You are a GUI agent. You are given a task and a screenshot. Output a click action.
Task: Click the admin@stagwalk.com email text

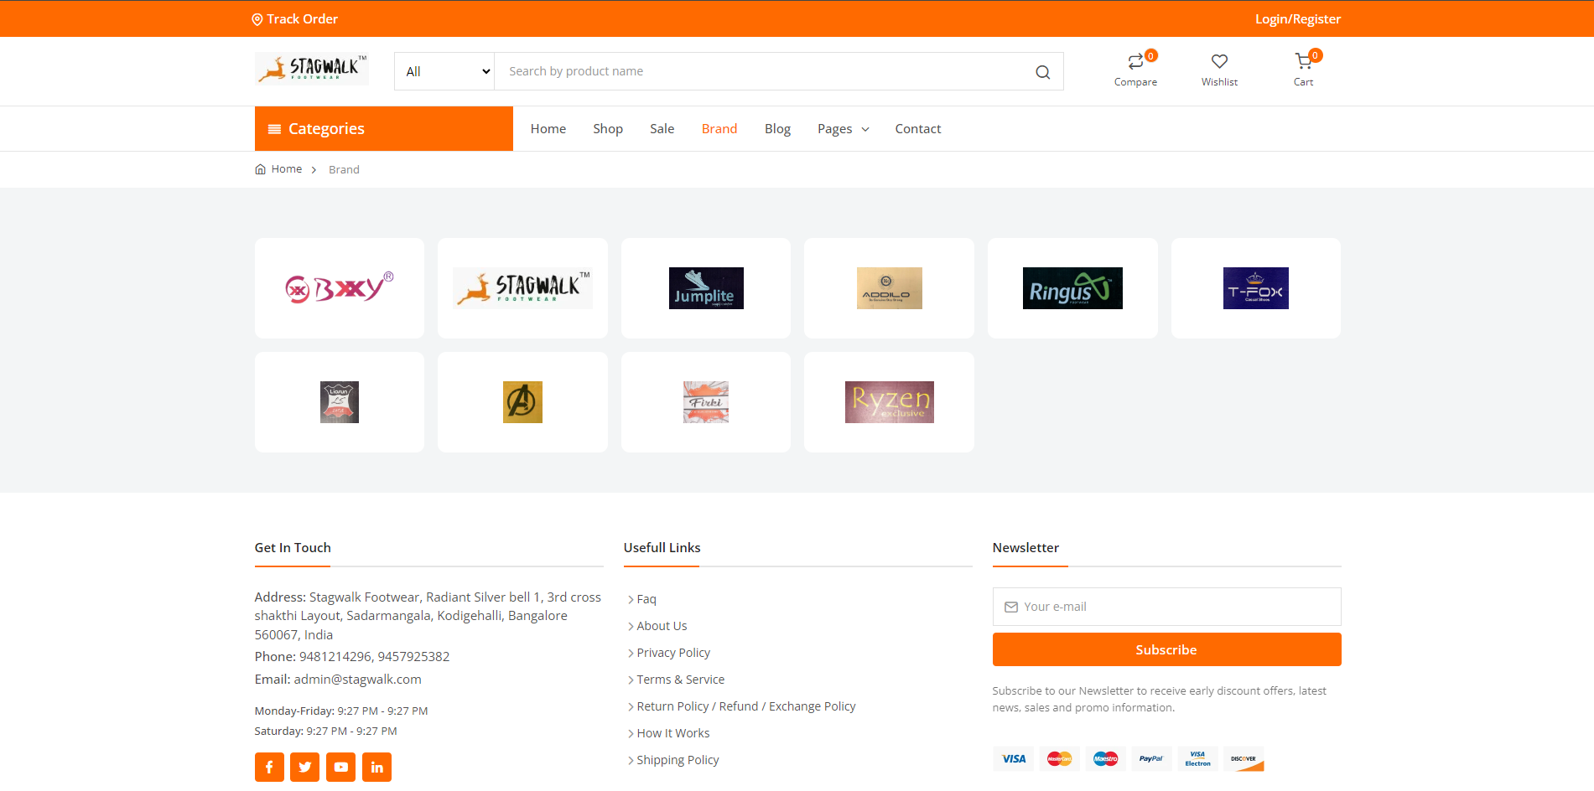tap(358, 680)
